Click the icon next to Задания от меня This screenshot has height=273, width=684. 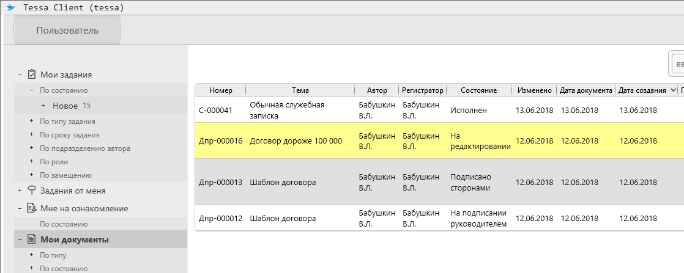pyautogui.click(x=32, y=191)
